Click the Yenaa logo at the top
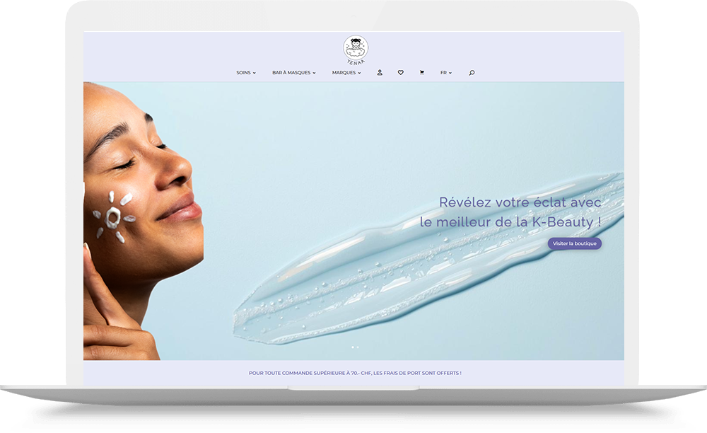The image size is (707, 433). click(356, 50)
